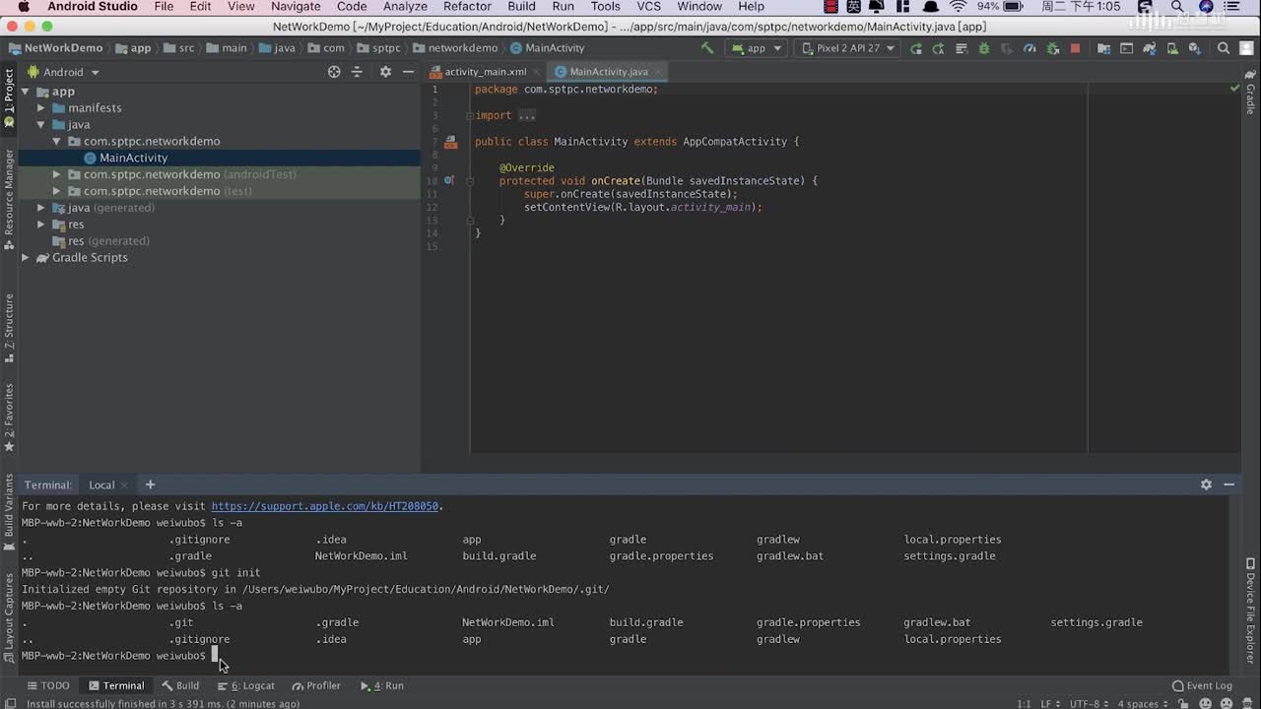The height and width of the screenshot is (709, 1261).
Task: Open the VCS menu
Action: 648,7
